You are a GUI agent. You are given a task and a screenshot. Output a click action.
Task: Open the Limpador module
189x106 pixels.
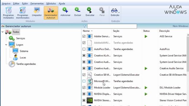click(x=37, y=12)
